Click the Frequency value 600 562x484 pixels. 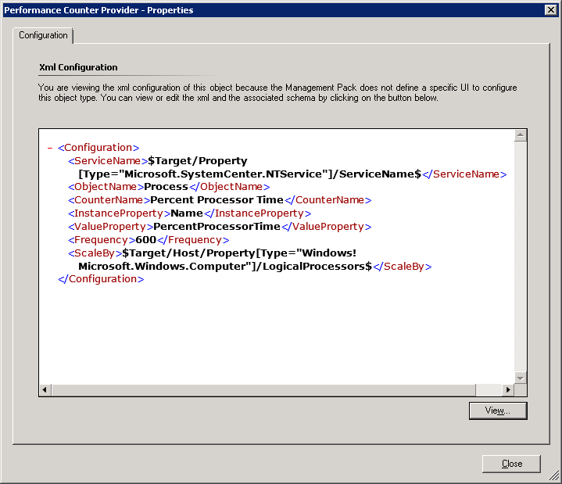click(146, 240)
